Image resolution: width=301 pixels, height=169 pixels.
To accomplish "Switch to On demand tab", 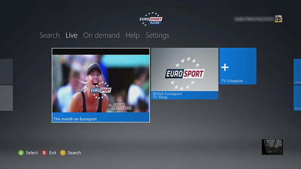I will coord(101,35).
